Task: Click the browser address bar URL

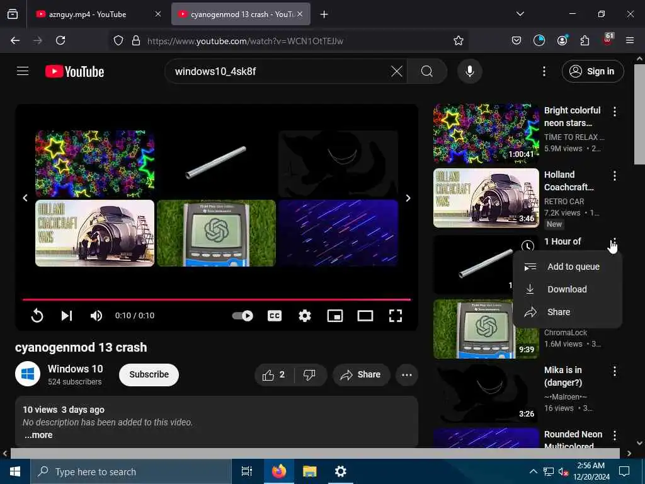Action: tap(245, 41)
